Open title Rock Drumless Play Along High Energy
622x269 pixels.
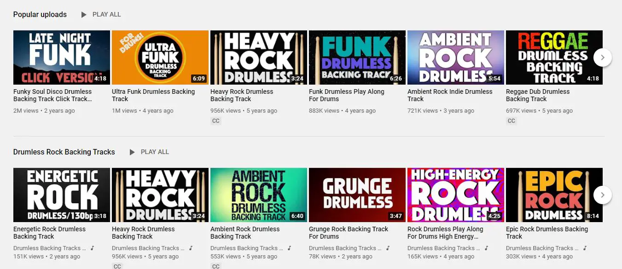445,233
